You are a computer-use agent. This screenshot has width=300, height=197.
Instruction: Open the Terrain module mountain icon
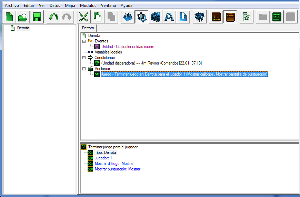128,17
